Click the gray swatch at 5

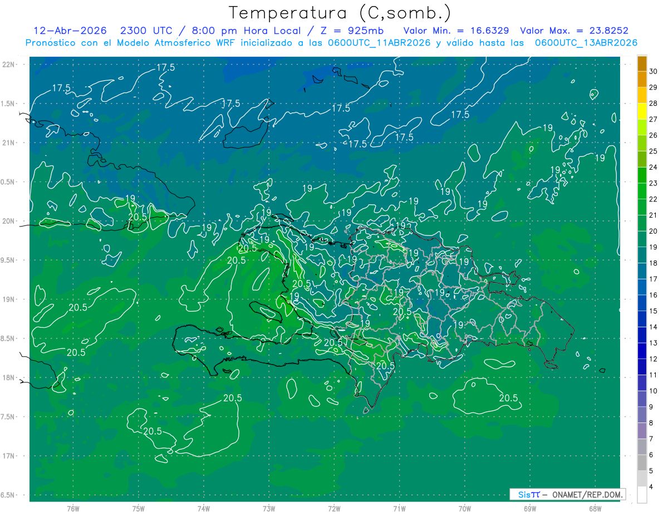642,463
